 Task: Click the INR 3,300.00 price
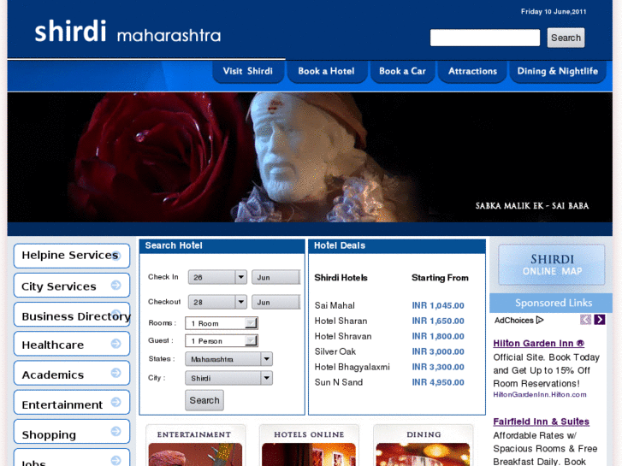click(438, 368)
